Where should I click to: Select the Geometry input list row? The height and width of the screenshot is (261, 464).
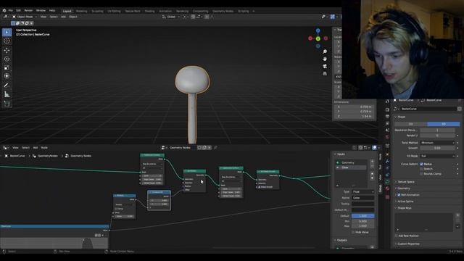click(351, 162)
